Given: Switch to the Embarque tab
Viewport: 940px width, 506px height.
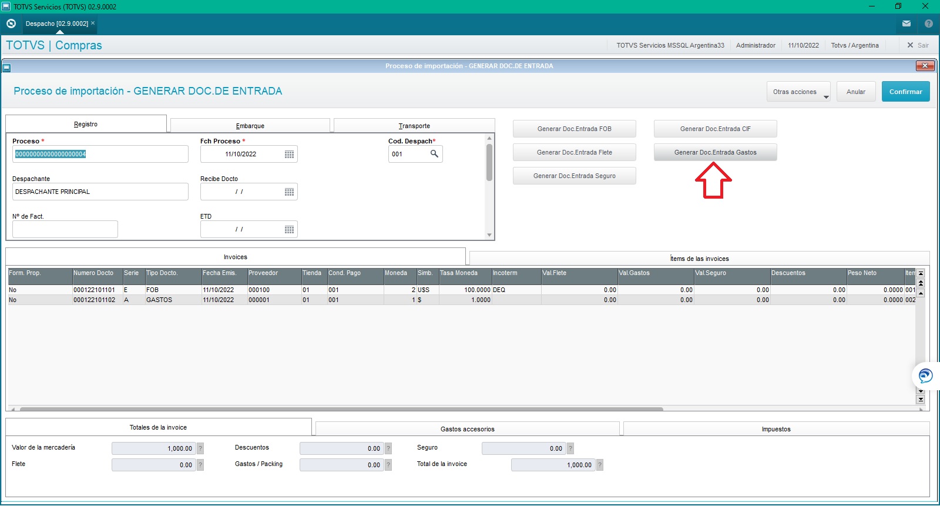Looking at the screenshot, I should (x=250, y=126).
